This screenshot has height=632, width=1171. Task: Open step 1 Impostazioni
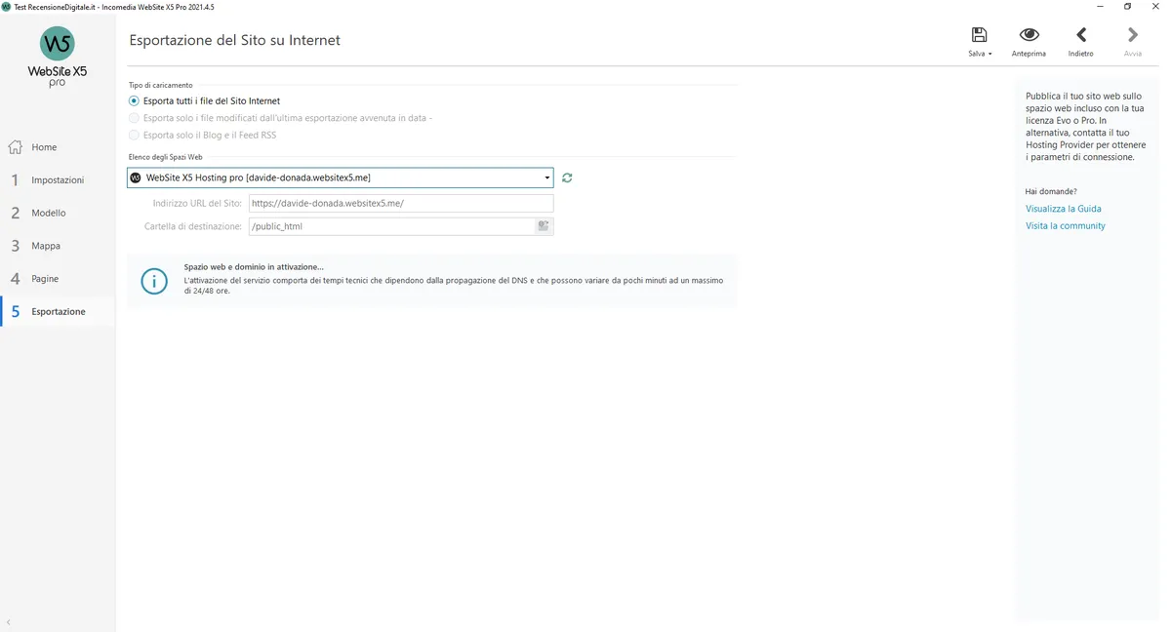point(58,180)
